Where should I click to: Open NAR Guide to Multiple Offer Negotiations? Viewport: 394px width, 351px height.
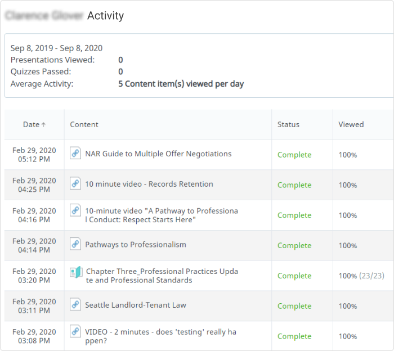point(158,154)
